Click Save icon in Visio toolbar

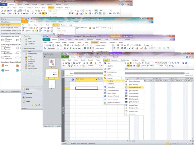point(8,11)
